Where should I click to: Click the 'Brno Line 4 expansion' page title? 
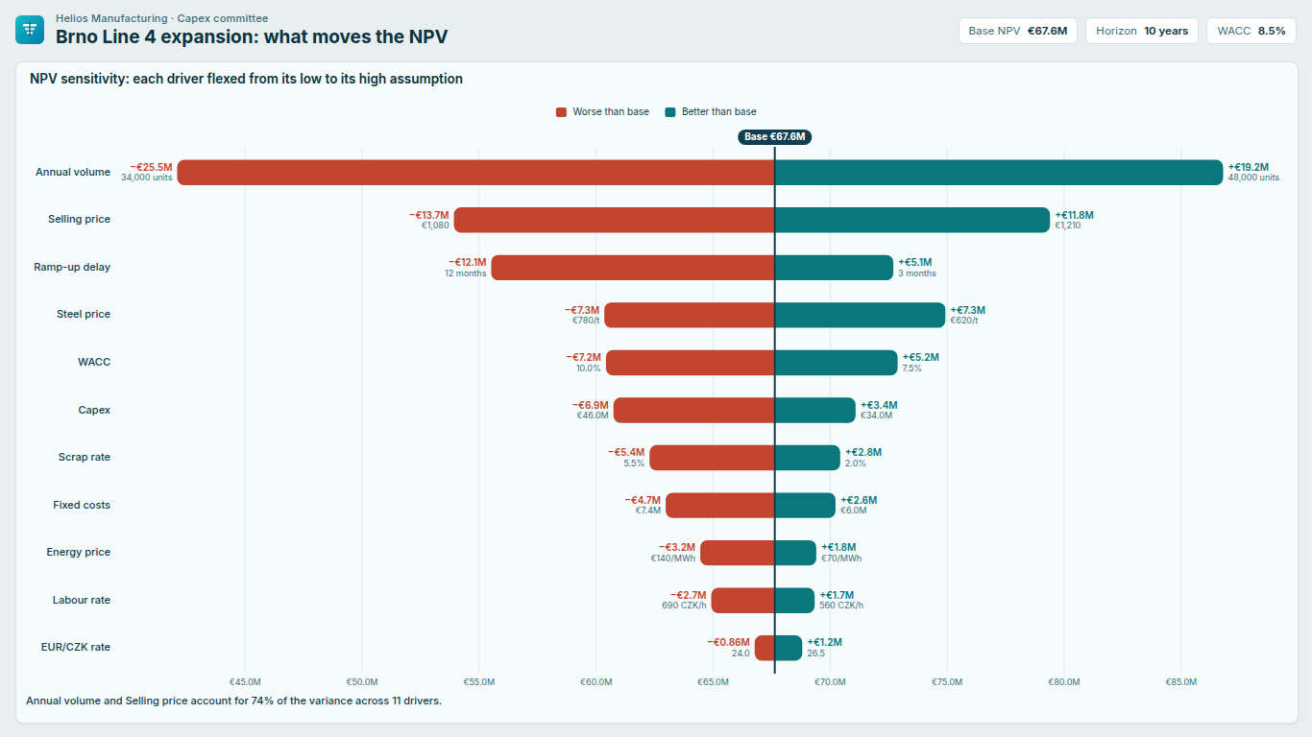tap(252, 37)
